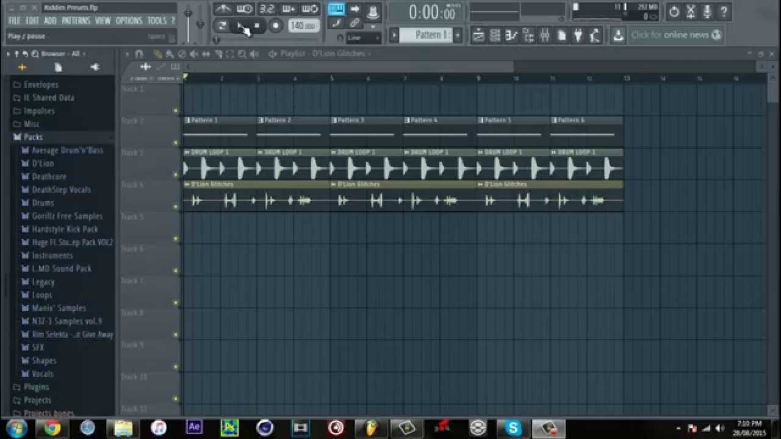781x439 pixels.
Task: Open the help question mark icon
Action: coord(724,12)
